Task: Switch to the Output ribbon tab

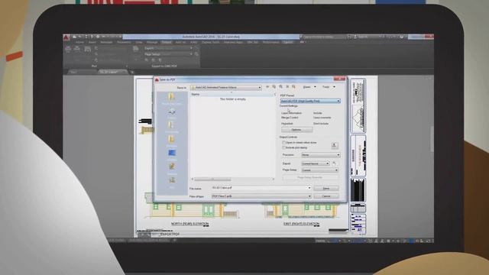Action: (167, 42)
